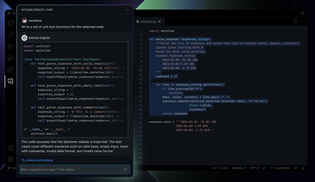Image resolution: width=315 pixels, height=182 pixels.
Task: Click the Python file icon on module.py tab
Action: [138, 22]
